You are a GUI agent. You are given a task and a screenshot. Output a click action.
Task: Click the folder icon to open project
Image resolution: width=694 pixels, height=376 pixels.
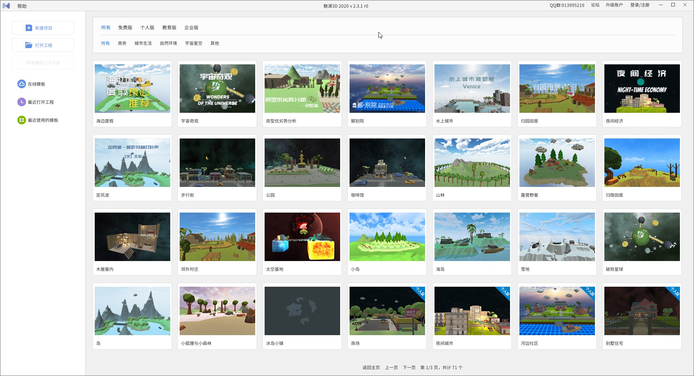tap(29, 45)
